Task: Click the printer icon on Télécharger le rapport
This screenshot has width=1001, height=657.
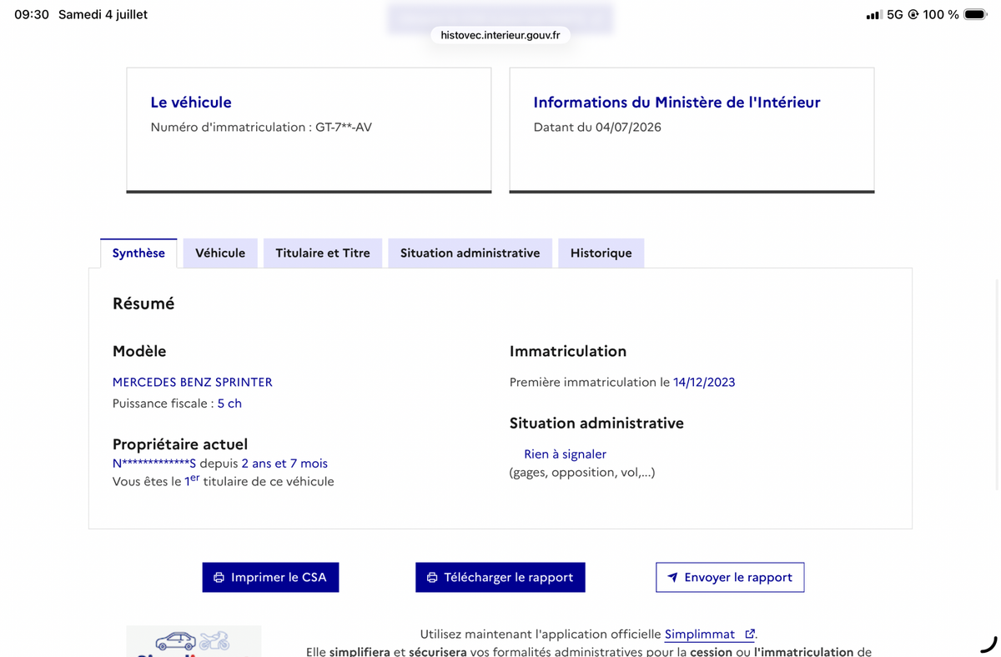Action: [432, 577]
